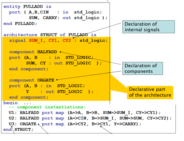Select 'A=>CIN' in the U2 port map

pyautogui.click(x=78, y=118)
